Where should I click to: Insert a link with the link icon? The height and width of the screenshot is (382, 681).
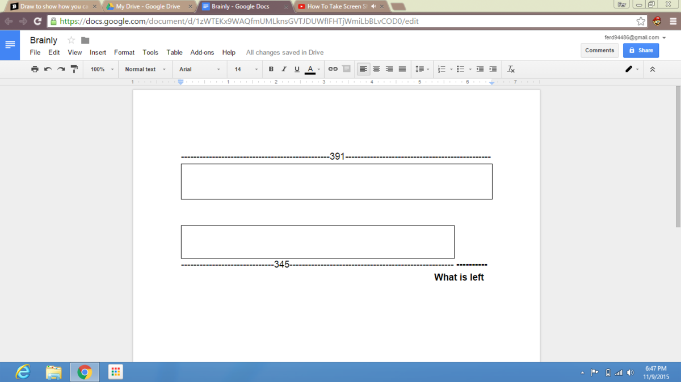(333, 69)
